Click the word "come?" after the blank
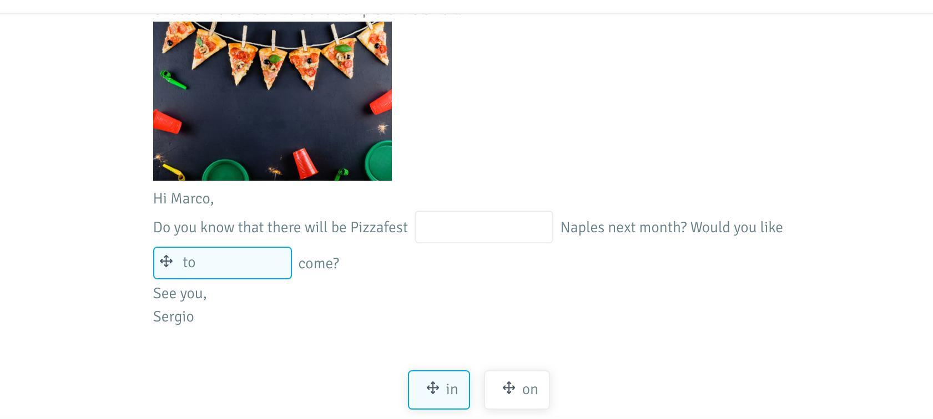 click(319, 263)
